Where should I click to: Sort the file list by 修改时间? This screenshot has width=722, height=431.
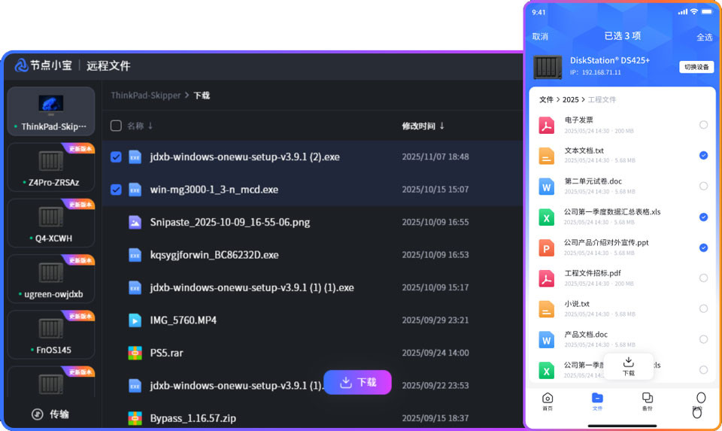pyautogui.click(x=423, y=126)
